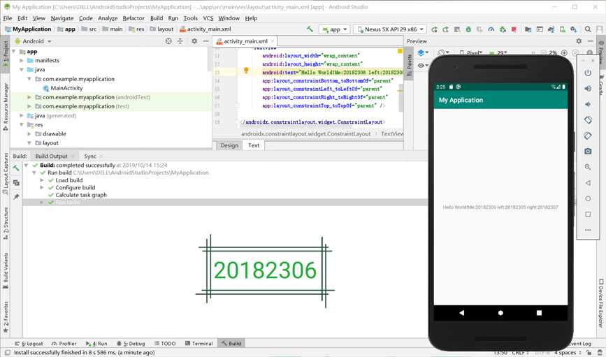Image resolution: width=606 pixels, height=357 pixels.
Task: Click the Project panel locate target icon
Action: click(168, 41)
